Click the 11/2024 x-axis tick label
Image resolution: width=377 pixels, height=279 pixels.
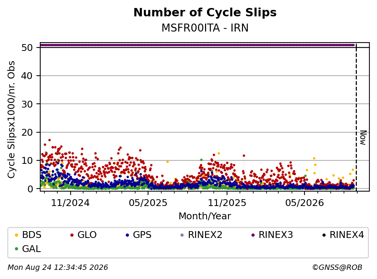[70, 203]
